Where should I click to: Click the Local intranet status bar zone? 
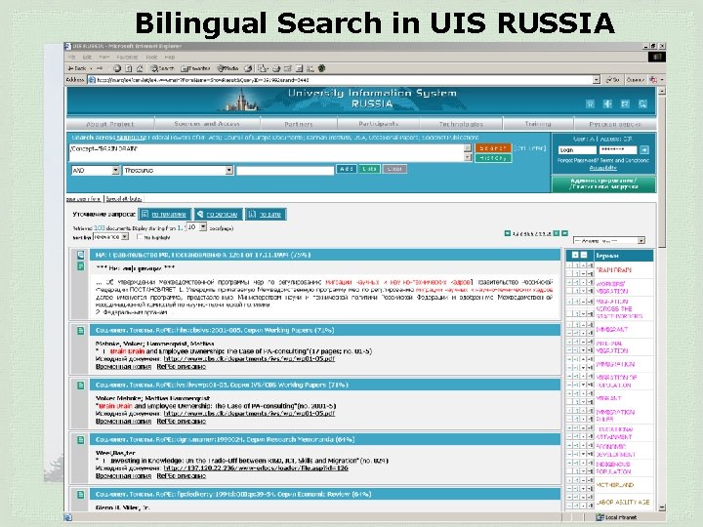[617, 517]
